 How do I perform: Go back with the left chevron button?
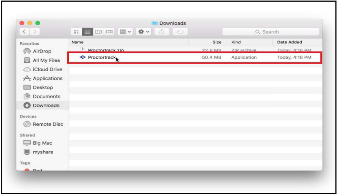(x=24, y=32)
